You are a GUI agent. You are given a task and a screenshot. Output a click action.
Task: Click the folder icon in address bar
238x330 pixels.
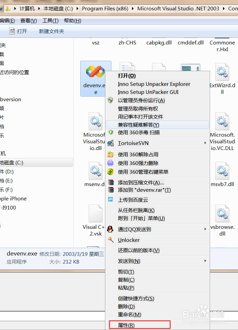point(8,9)
